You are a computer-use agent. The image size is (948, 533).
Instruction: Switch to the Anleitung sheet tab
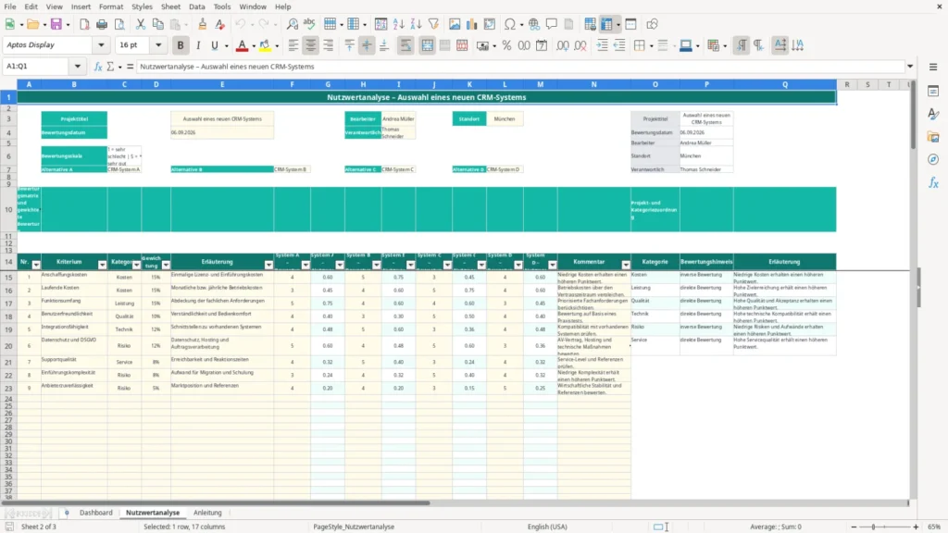tap(207, 513)
